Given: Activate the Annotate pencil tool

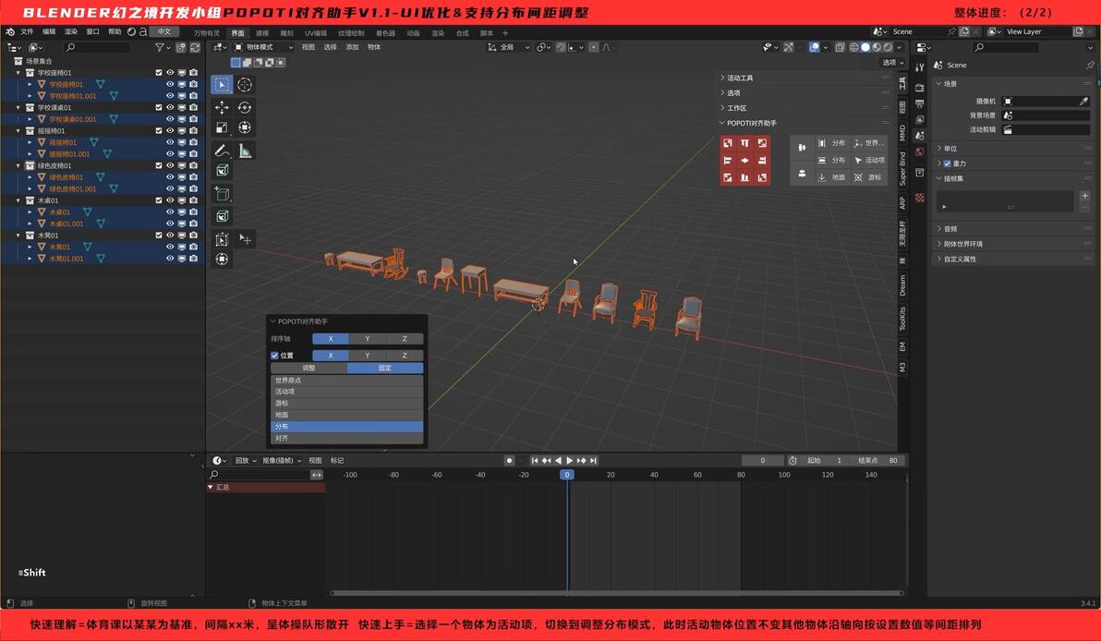Looking at the screenshot, I should pyautogui.click(x=222, y=151).
